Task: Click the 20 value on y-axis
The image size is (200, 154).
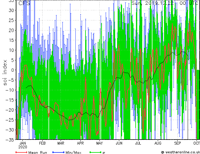Action: [x=11, y=30]
